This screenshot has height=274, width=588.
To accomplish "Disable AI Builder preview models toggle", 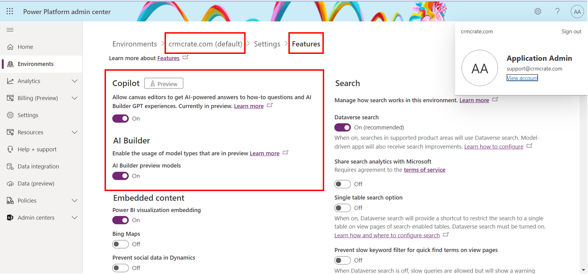I will pyautogui.click(x=120, y=176).
